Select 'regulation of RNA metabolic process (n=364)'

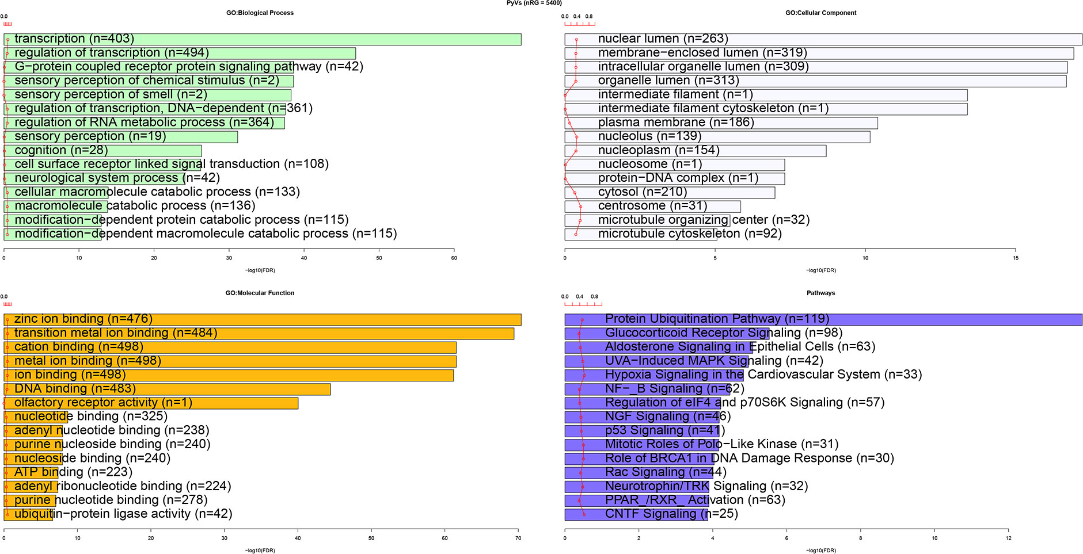click(144, 122)
